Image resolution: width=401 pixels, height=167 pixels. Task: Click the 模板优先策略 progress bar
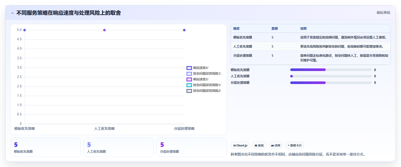[x=331, y=70]
